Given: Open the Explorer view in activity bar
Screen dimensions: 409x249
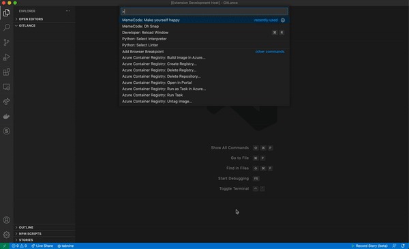Looking at the screenshot, I should pos(7,13).
